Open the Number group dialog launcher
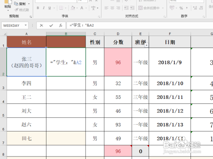 [x=204, y=17]
